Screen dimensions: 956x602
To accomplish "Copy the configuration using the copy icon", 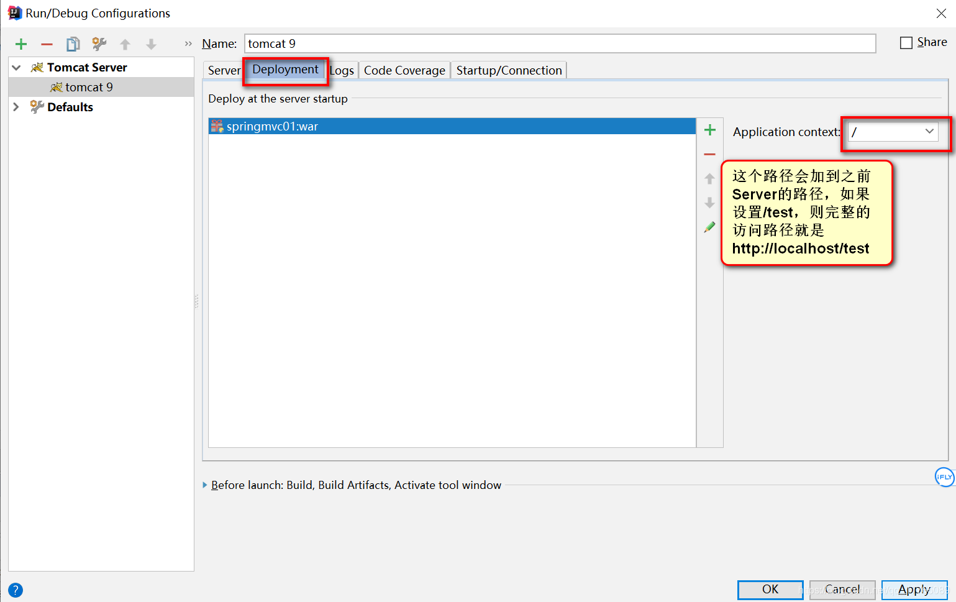I will (73, 44).
